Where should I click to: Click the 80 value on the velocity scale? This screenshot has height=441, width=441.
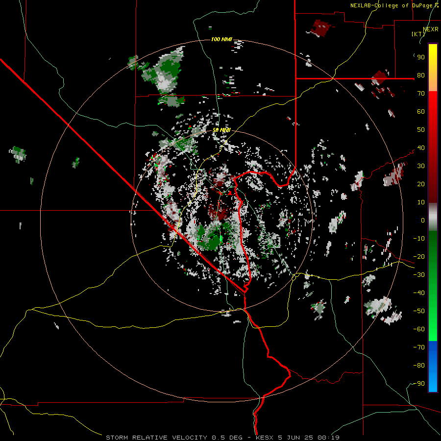(421, 75)
